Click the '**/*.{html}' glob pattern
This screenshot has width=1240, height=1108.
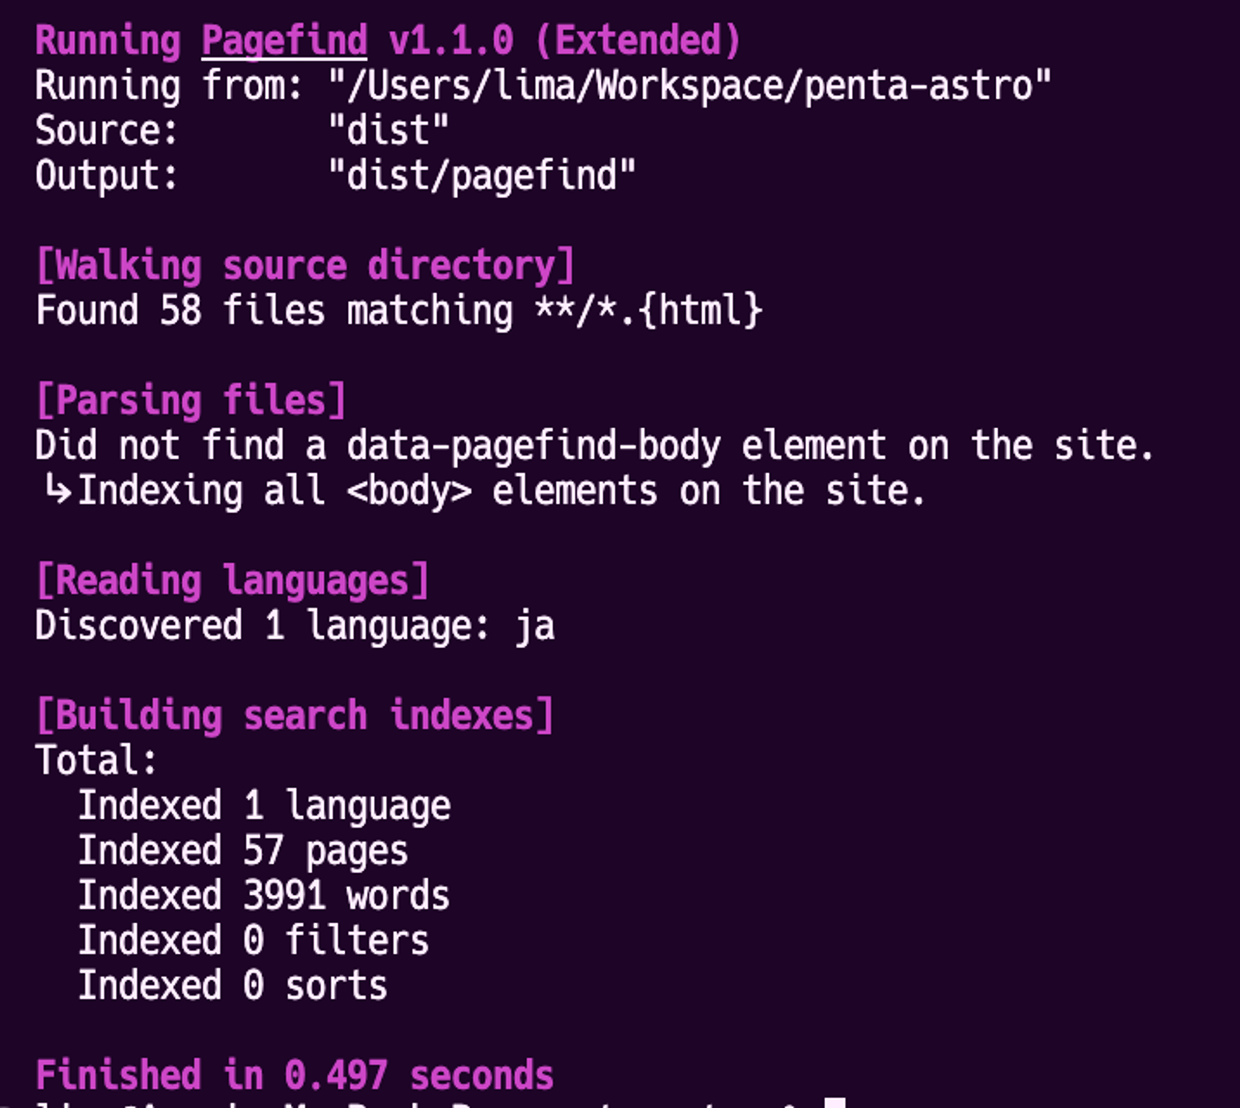click(649, 311)
